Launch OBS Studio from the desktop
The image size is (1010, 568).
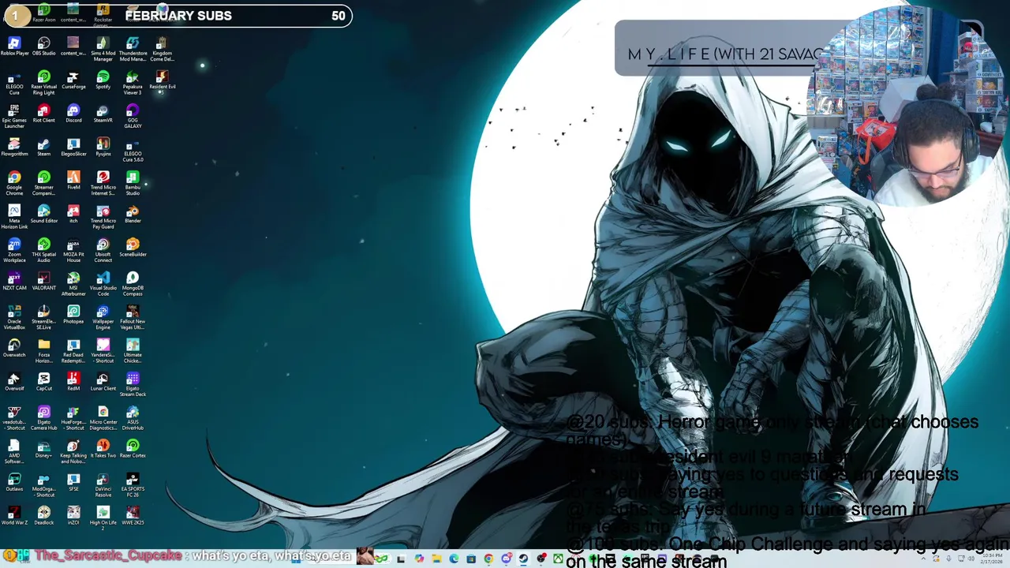point(43,47)
